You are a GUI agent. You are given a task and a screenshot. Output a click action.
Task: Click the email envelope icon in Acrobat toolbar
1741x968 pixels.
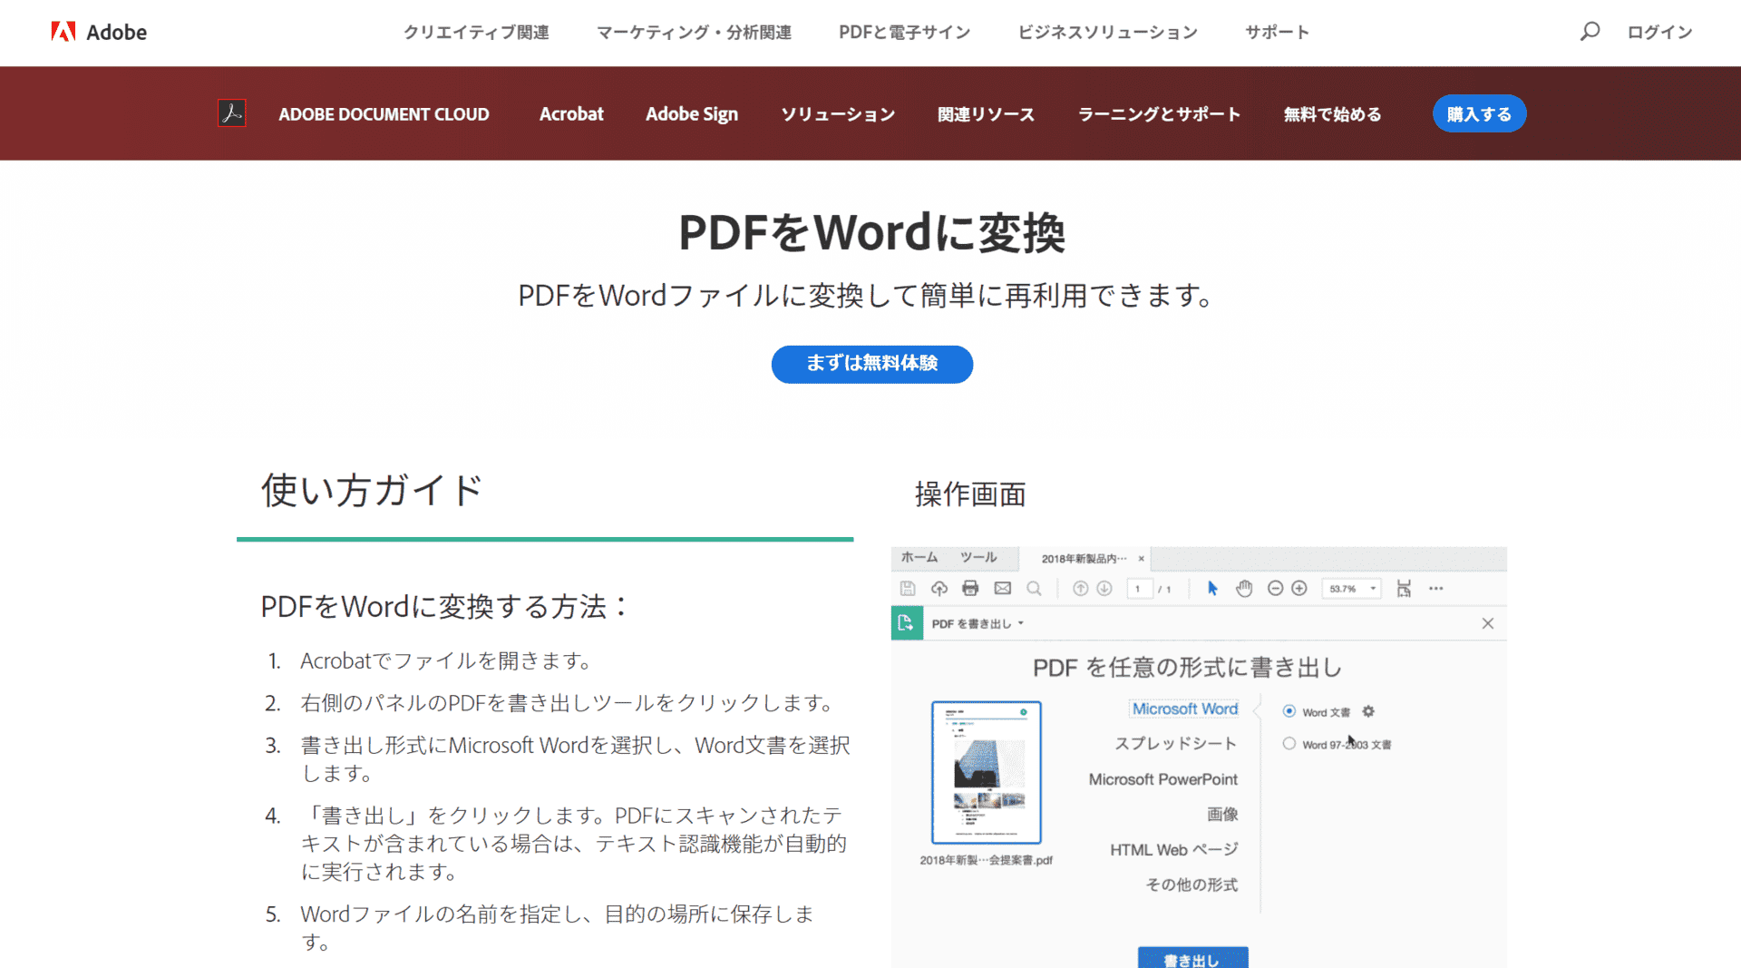click(x=1002, y=589)
